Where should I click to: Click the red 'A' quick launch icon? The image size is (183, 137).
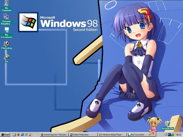tap(31, 135)
